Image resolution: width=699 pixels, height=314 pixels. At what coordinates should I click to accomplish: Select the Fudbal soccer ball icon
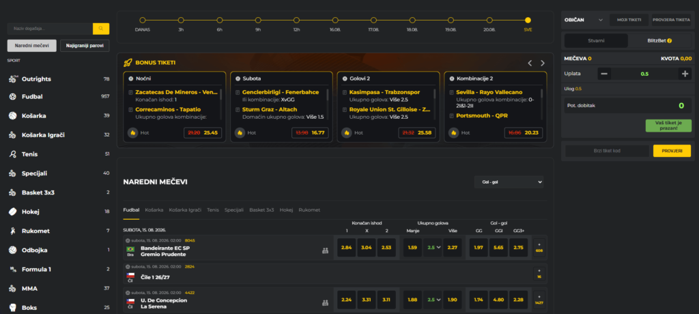coord(13,96)
